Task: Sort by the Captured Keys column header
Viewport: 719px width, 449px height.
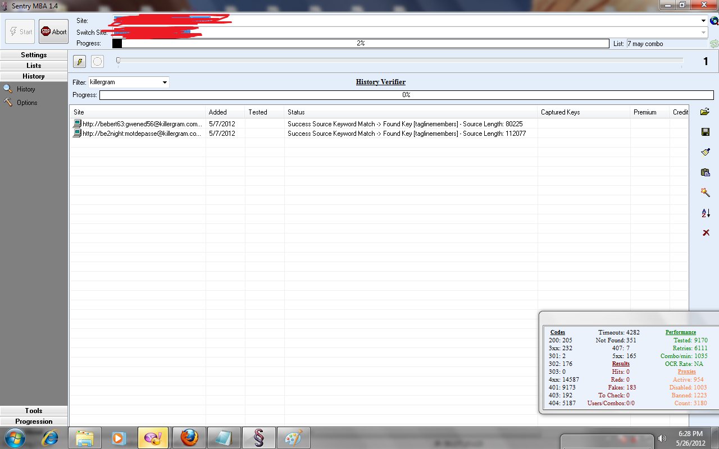Action: click(x=584, y=112)
